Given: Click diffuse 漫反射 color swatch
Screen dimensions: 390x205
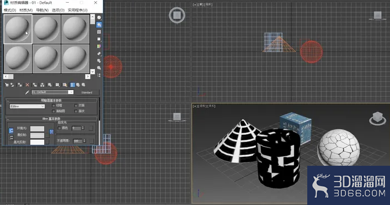Looking at the screenshot, I should click(x=37, y=135).
